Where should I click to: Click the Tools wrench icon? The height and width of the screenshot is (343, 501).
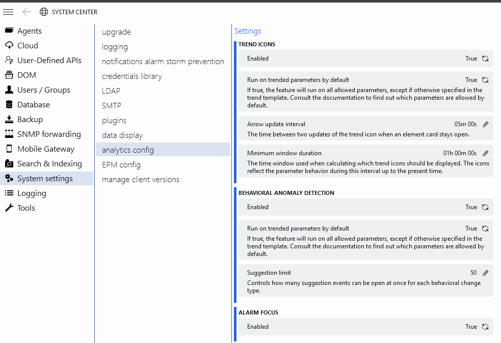point(9,208)
